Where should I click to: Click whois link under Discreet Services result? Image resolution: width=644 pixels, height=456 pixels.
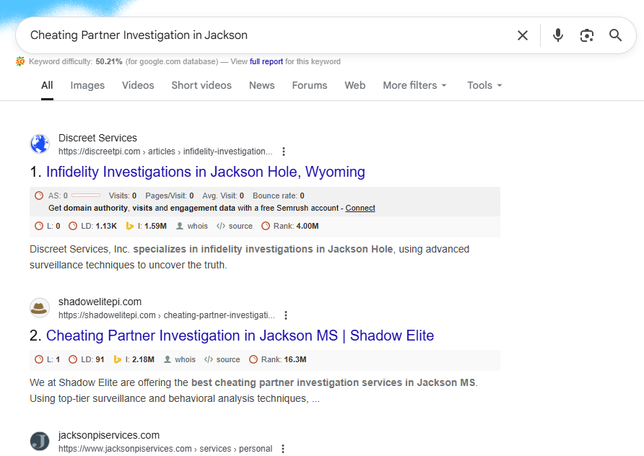tap(197, 226)
